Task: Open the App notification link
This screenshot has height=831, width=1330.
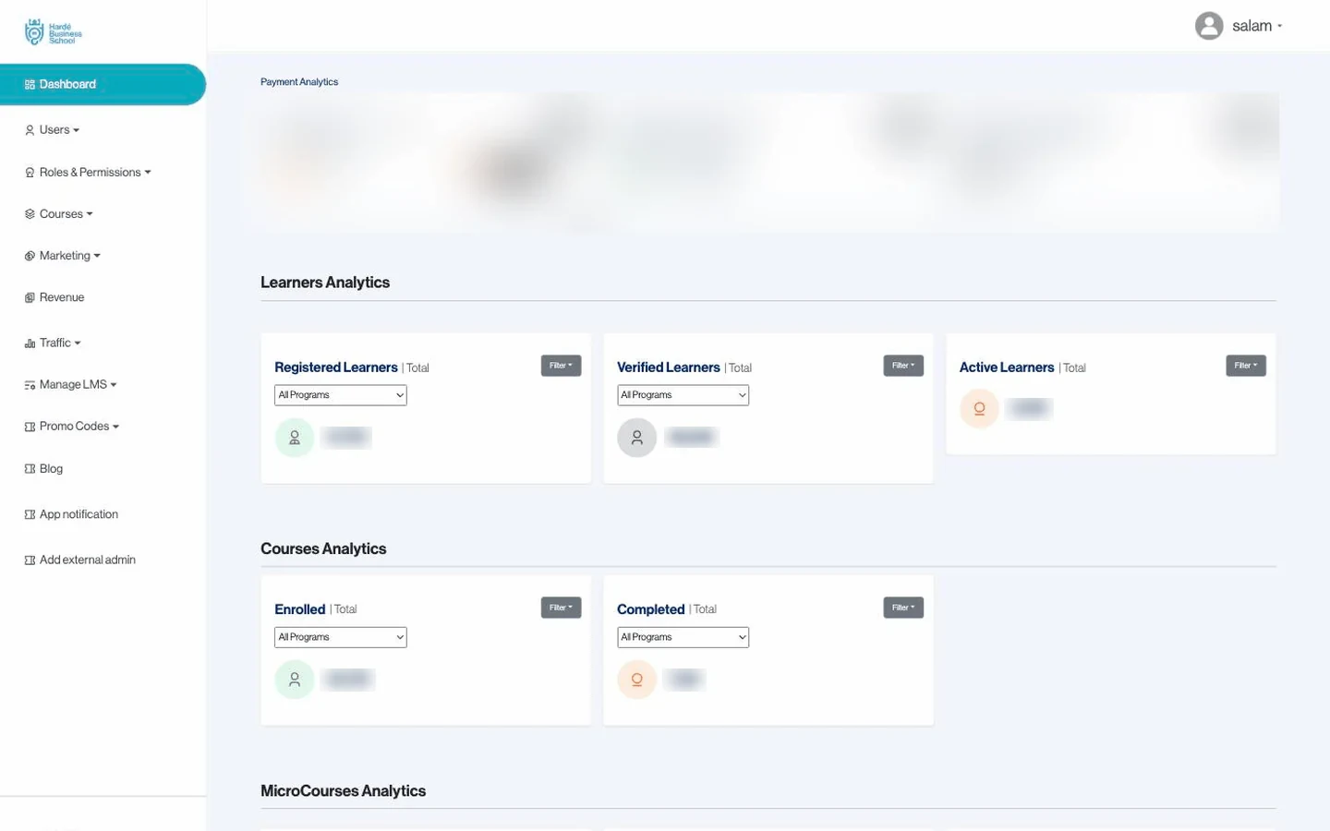Action: point(72,514)
